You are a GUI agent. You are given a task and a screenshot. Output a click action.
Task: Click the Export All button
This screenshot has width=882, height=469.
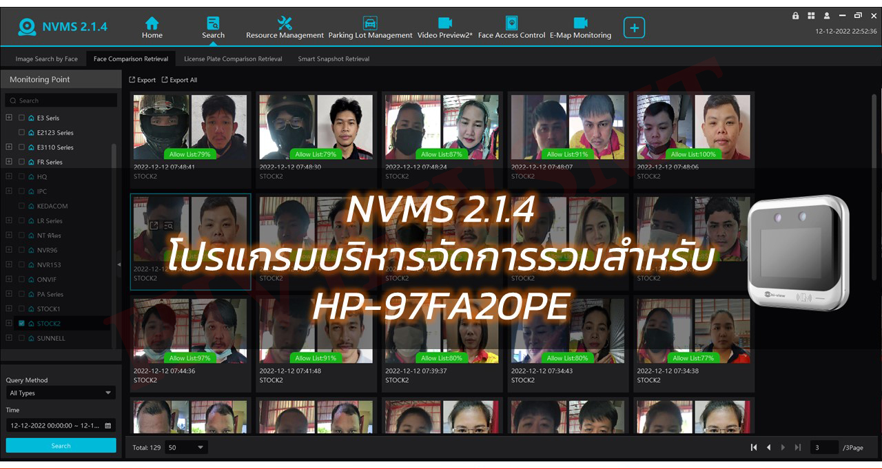coord(179,80)
